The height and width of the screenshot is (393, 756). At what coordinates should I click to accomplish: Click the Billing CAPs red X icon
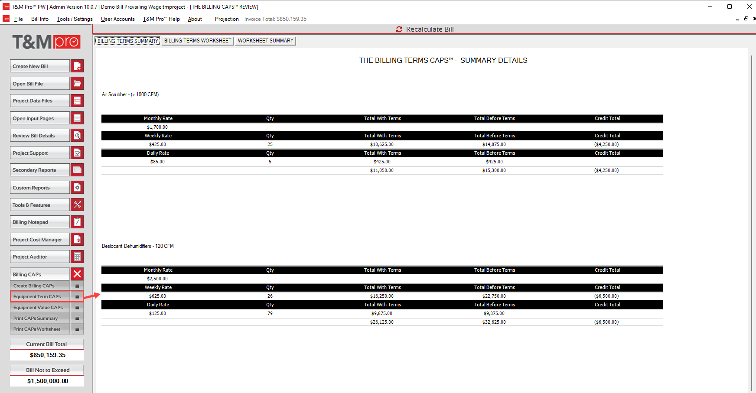(x=77, y=274)
